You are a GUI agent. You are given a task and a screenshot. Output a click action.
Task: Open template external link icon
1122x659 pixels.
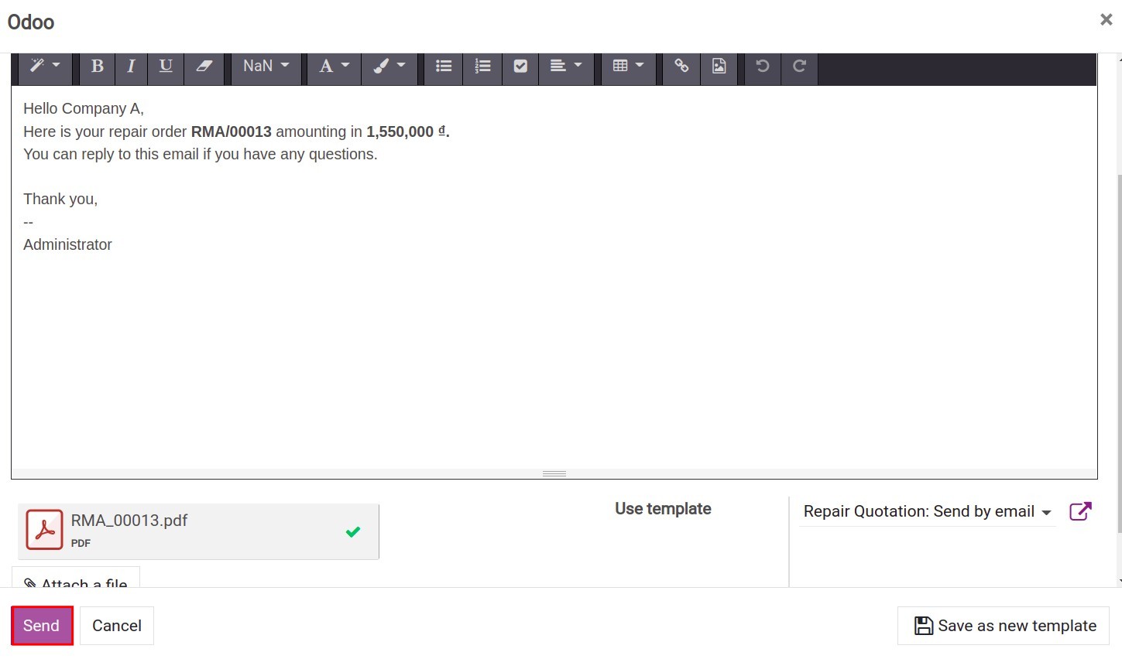(1080, 511)
